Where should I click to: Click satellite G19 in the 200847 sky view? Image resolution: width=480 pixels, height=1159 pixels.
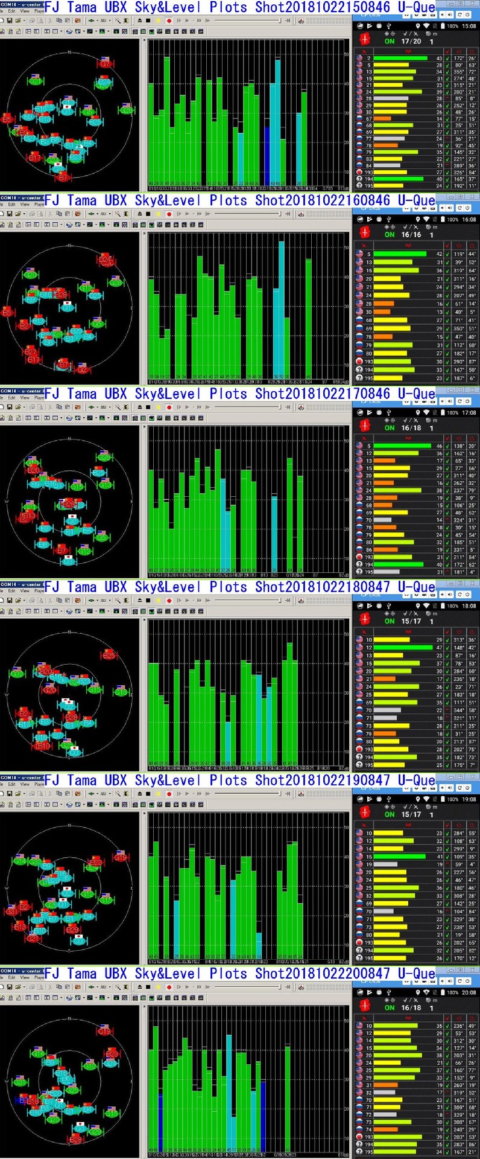(x=104, y=1031)
